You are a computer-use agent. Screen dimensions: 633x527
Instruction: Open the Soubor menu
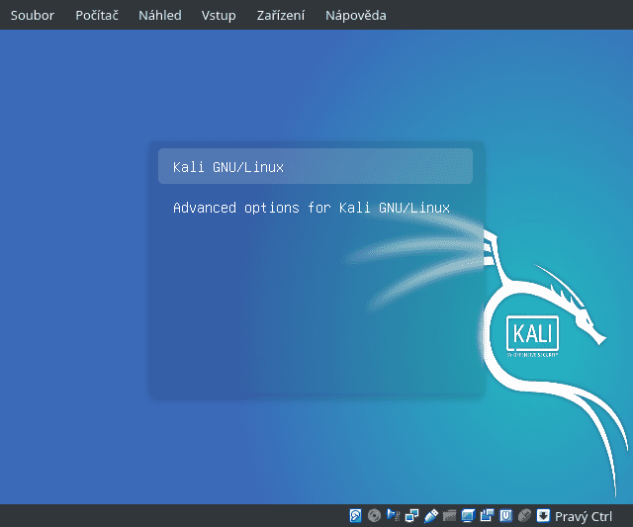[33, 16]
